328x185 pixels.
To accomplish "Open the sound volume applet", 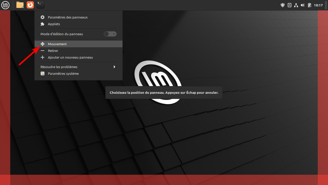I will pyautogui.click(x=303, y=5).
